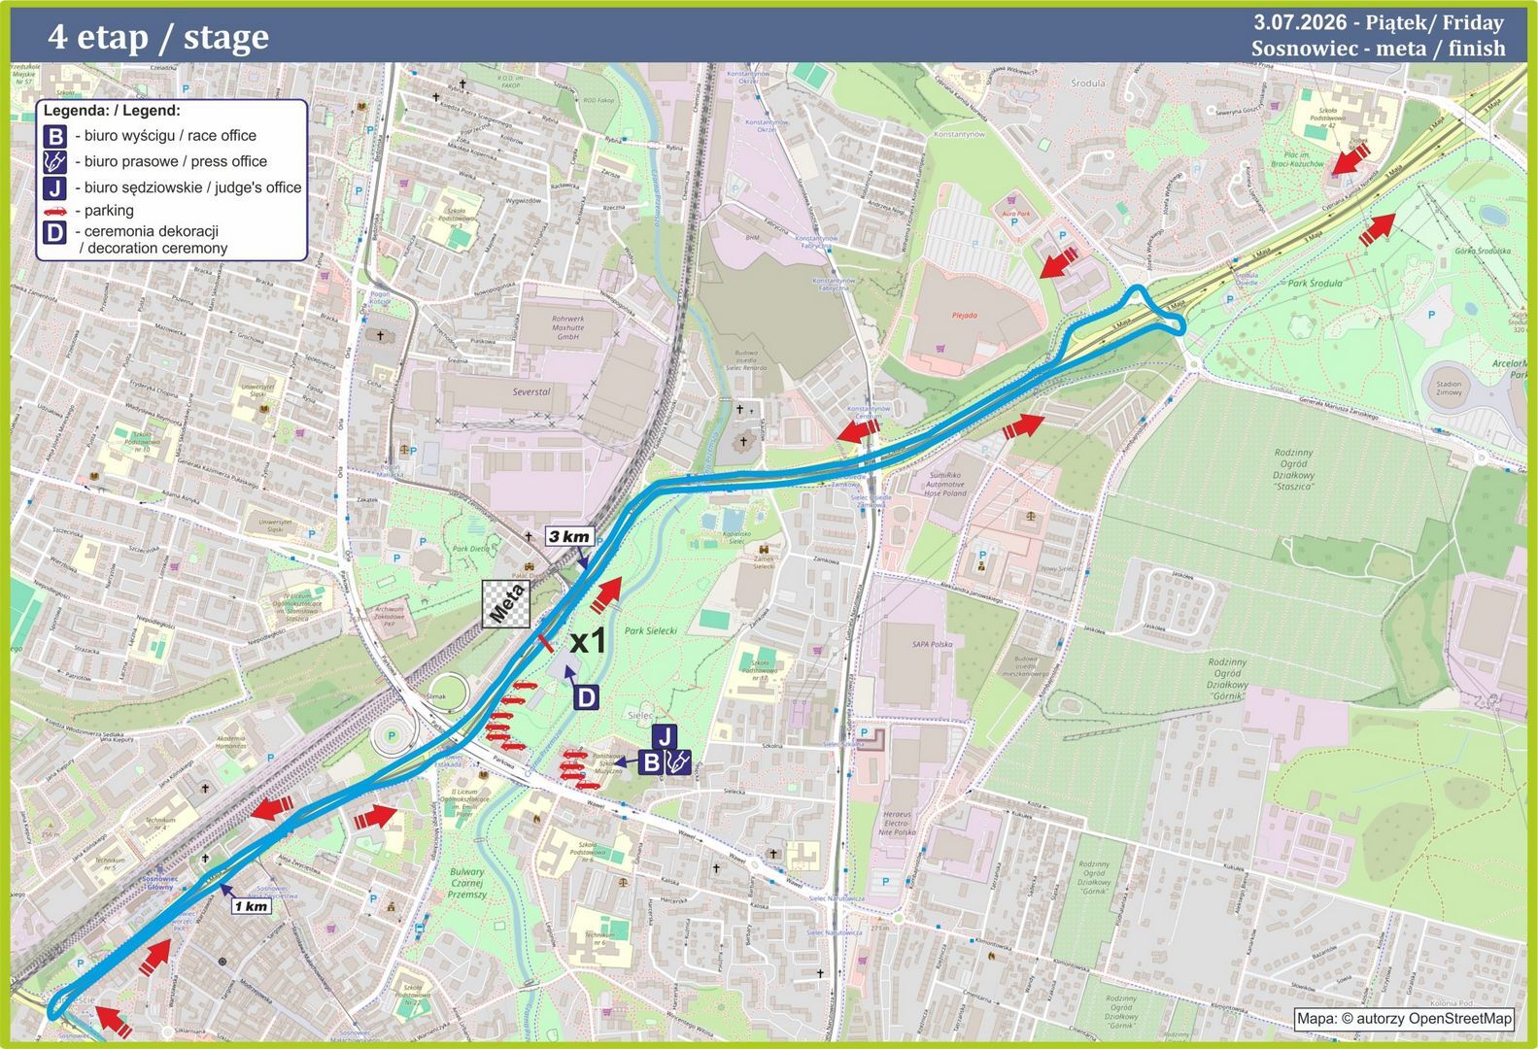Click the legend's D decoration ceremony icon
The height and width of the screenshot is (1049, 1538).
click(x=55, y=233)
